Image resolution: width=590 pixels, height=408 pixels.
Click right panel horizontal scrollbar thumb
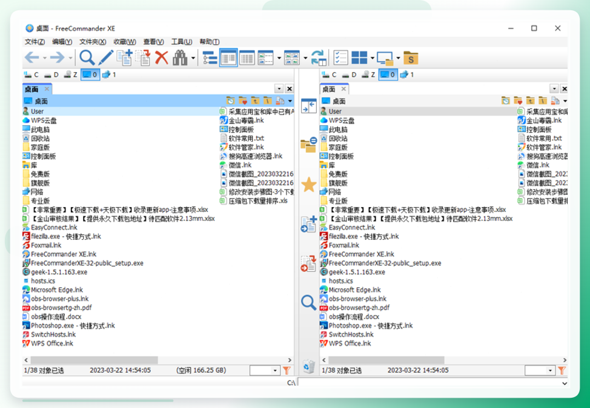tap(386, 360)
